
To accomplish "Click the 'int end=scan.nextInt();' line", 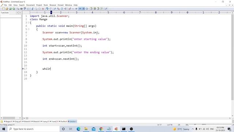I will pos(61,59).
